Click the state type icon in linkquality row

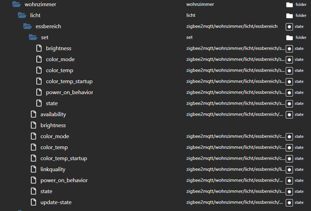[289, 169]
